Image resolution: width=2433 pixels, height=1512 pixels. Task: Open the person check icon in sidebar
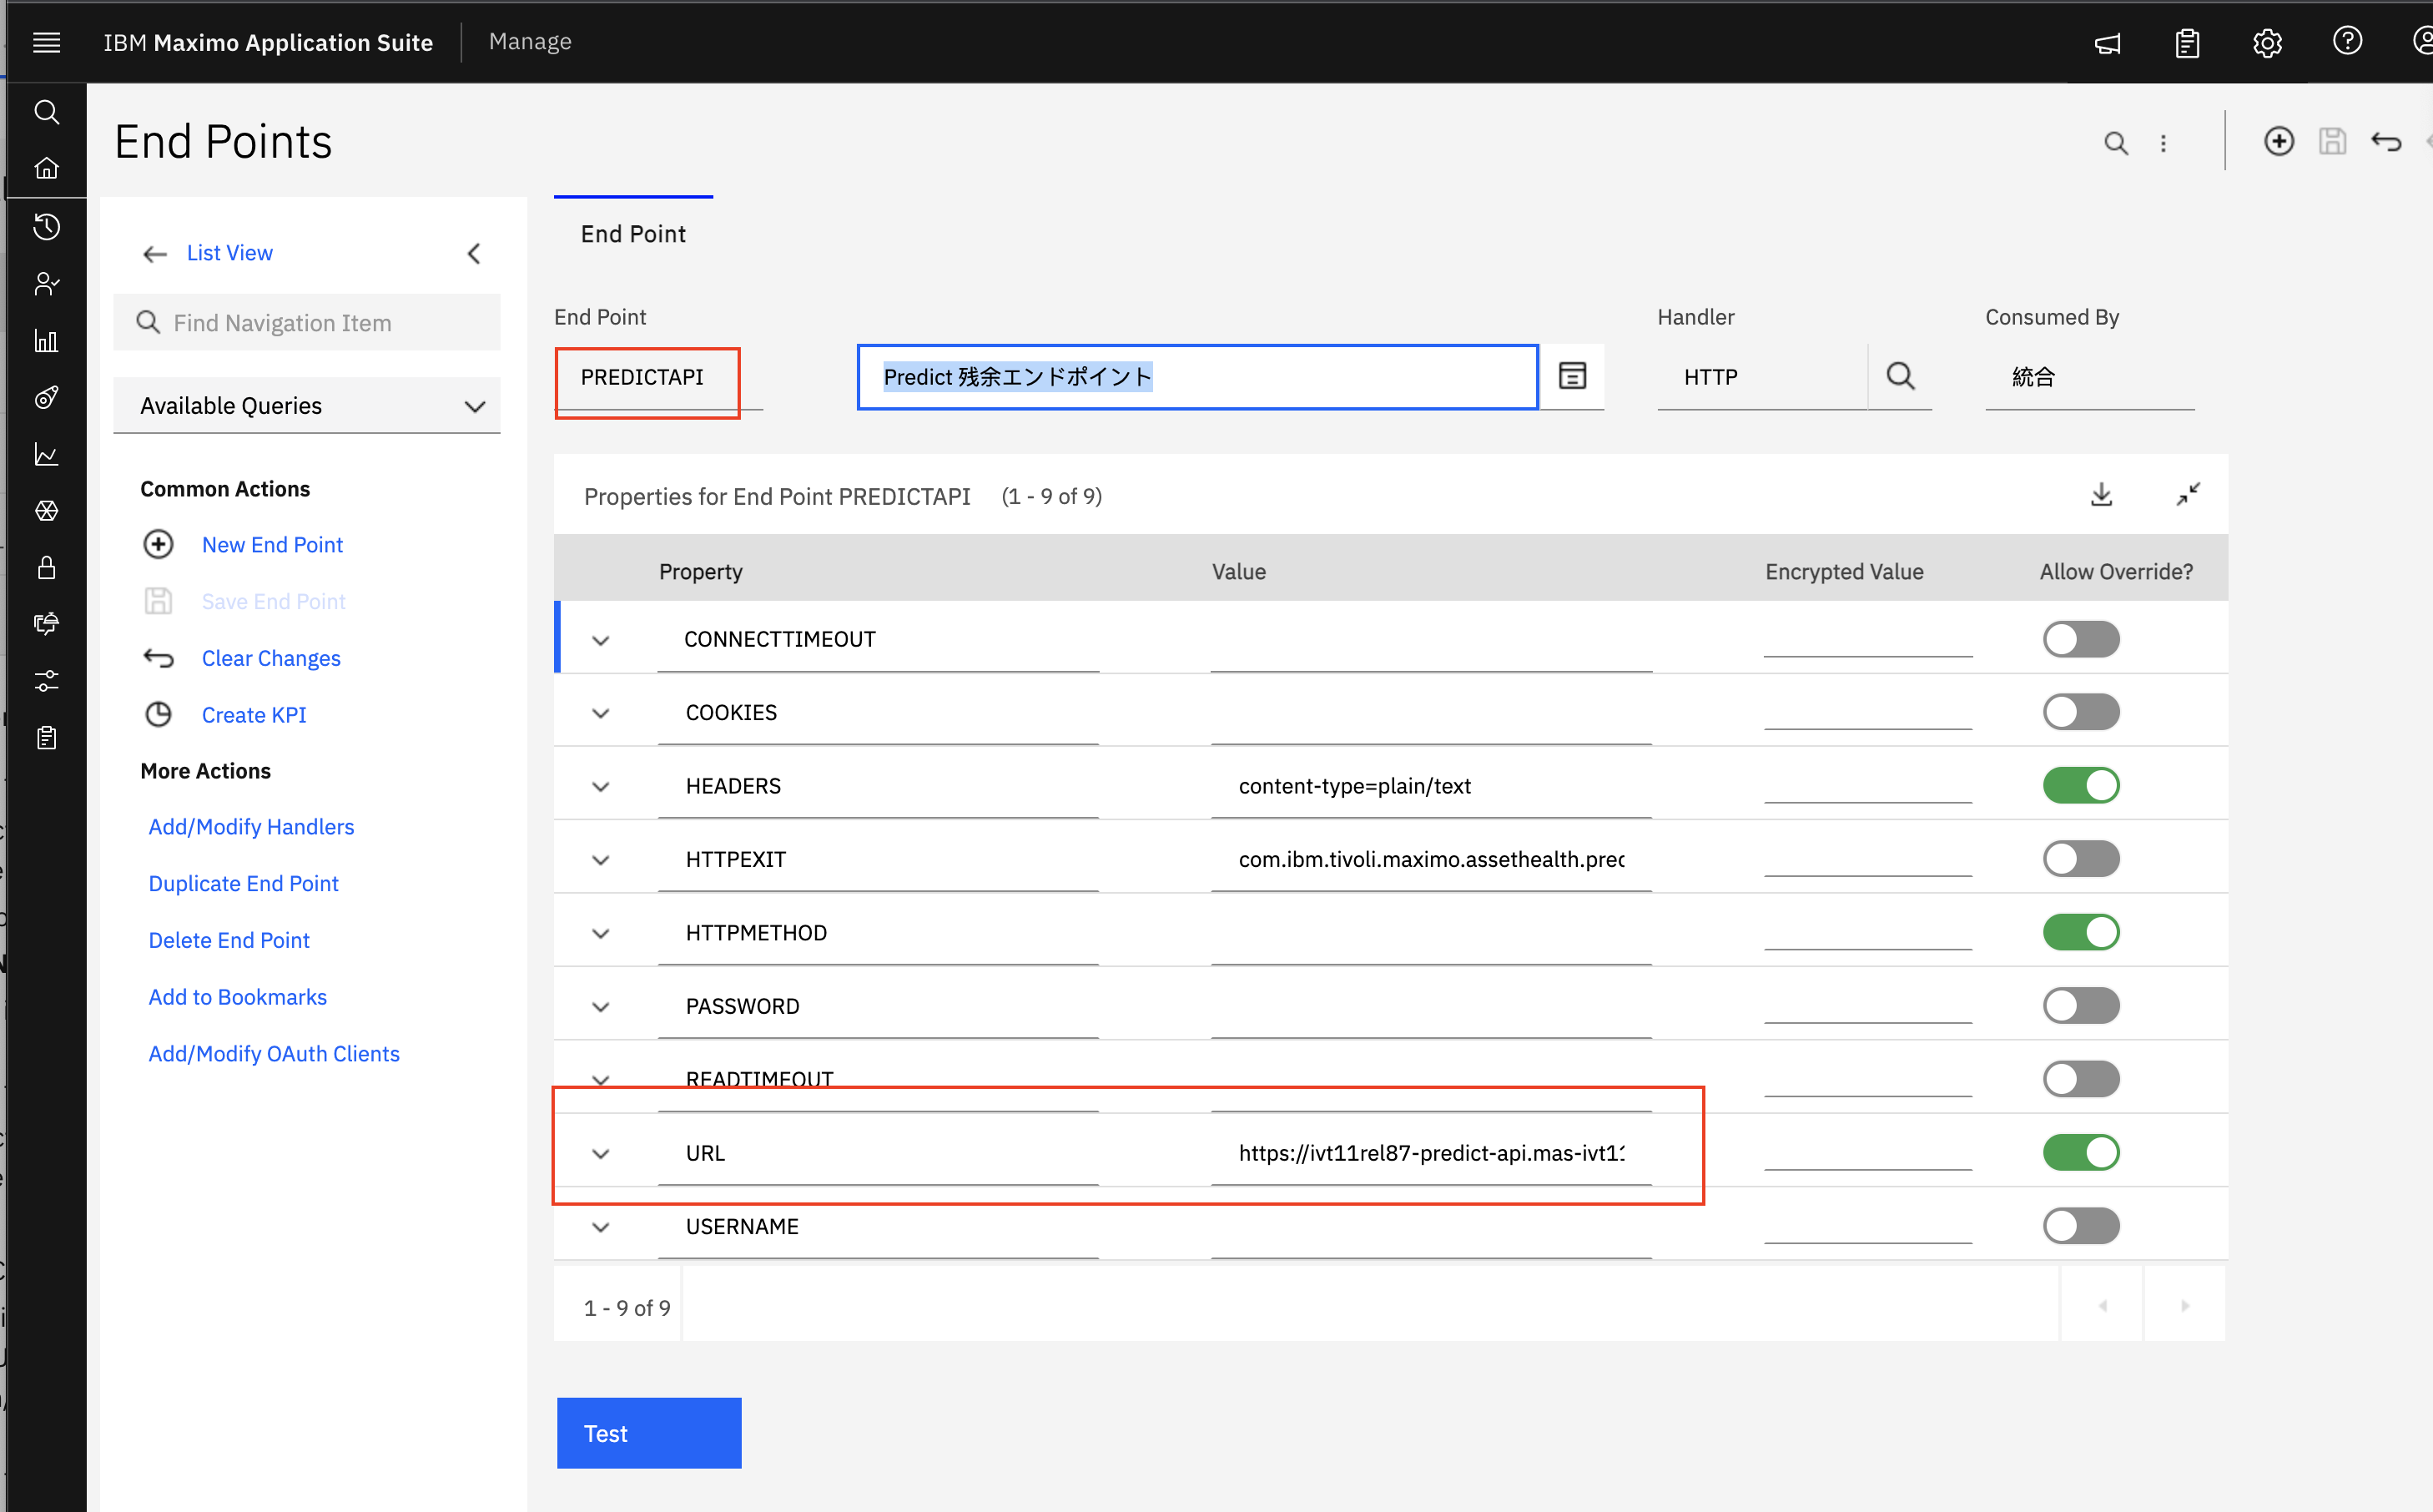[46, 284]
